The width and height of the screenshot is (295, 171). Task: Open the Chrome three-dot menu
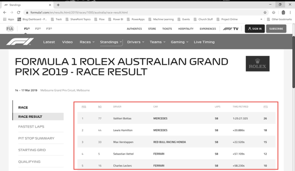point(290,13)
